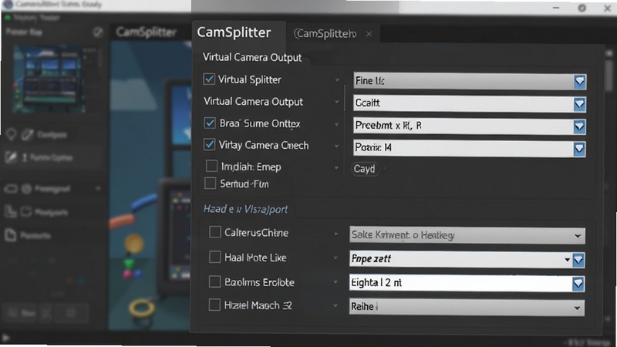Click the Configure label in the sidebar
Viewport: 617px width, 347px height.
pyautogui.click(x=52, y=135)
